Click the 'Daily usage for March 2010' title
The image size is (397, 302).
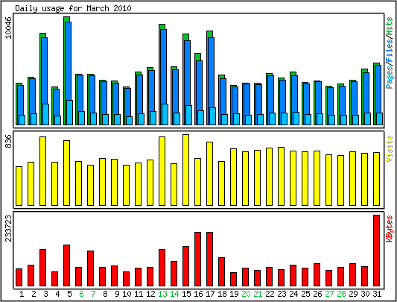[73, 8]
